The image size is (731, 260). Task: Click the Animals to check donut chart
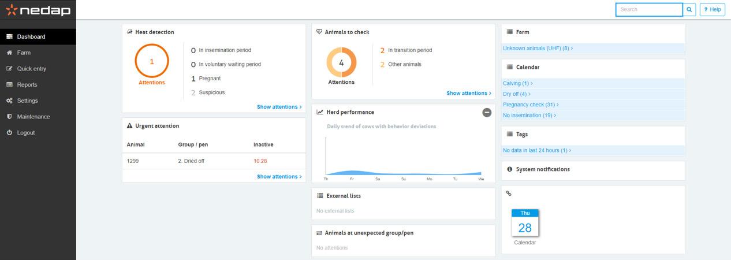click(x=341, y=62)
